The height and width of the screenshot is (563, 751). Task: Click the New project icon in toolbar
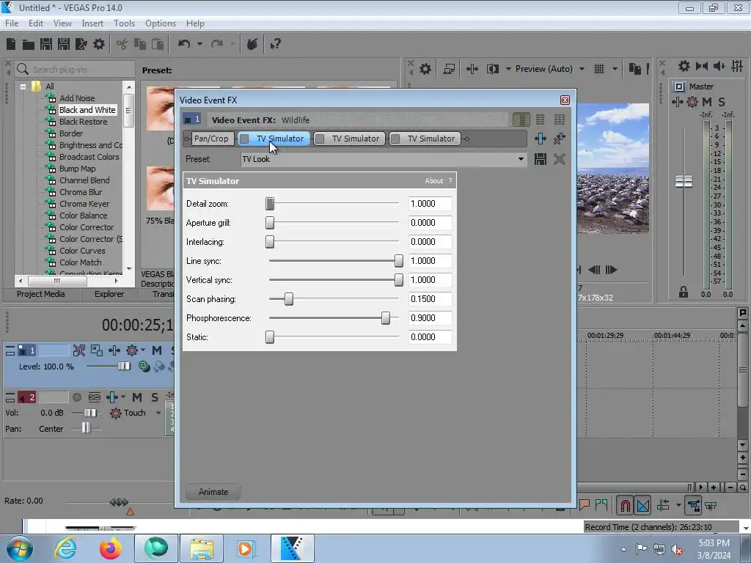point(11,44)
